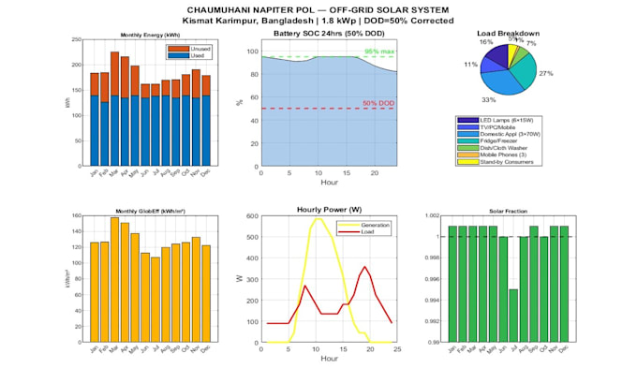This screenshot has height=383, width=637.
Task: Click the '%' y-axis label of Battery SOC
Action: click(x=240, y=103)
